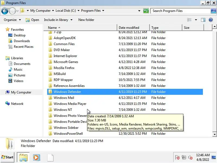Select the MSBuild folder icon
The width and height of the screenshot is (217, 163).
(50, 74)
